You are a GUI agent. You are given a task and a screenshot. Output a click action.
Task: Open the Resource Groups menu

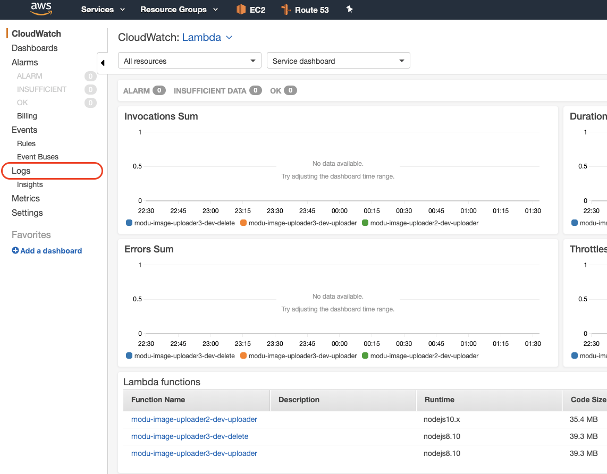(179, 9)
